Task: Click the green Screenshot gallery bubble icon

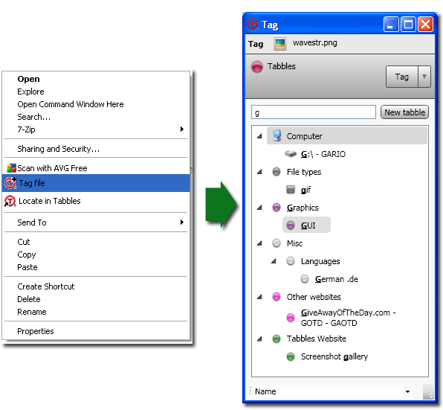Action: coord(291,356)
